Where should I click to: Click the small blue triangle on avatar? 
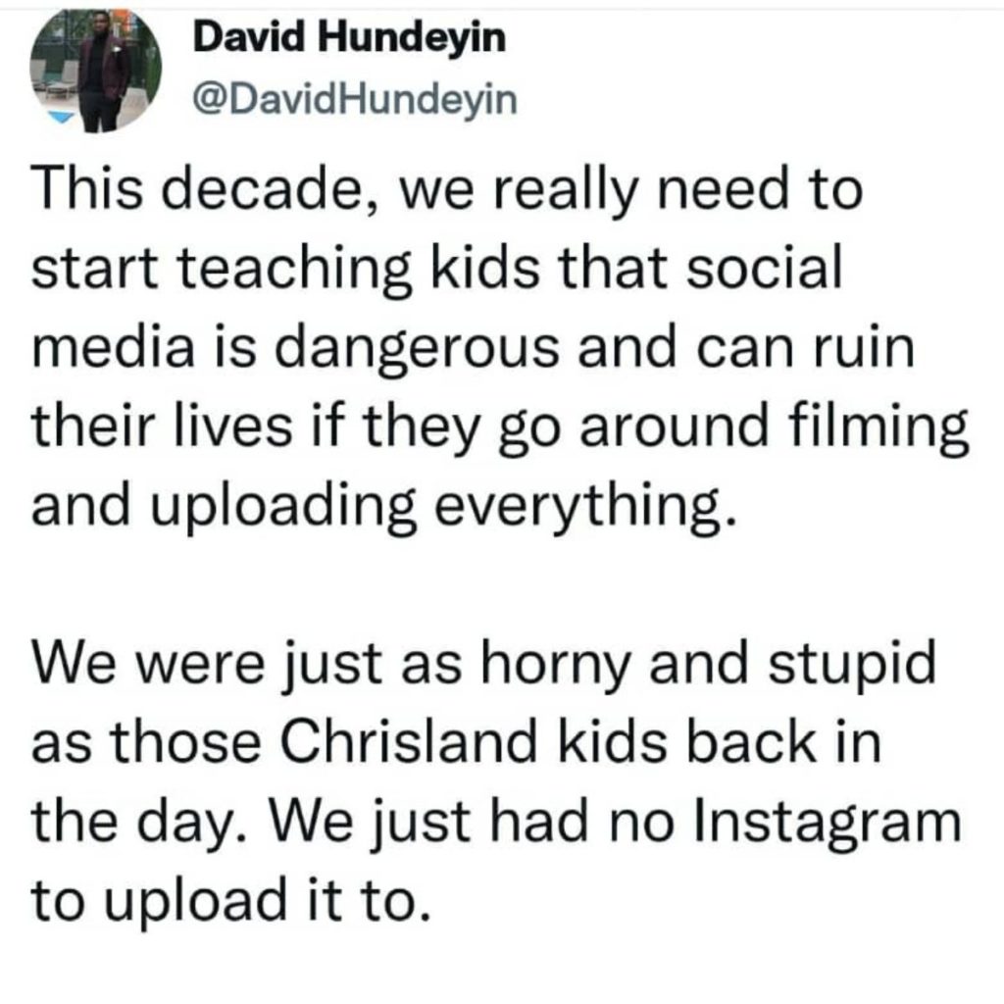62,117
